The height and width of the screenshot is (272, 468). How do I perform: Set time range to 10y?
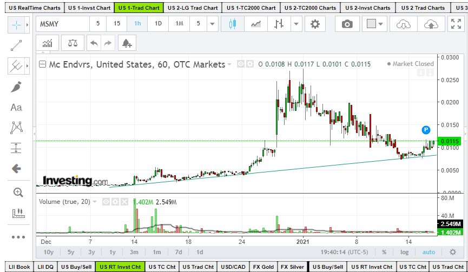[x=48, y=252]
